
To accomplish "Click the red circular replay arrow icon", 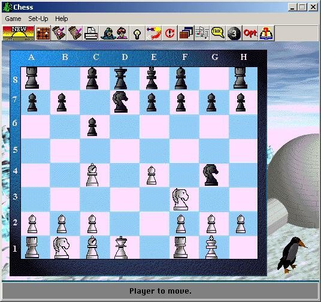I will click(169, 33).
